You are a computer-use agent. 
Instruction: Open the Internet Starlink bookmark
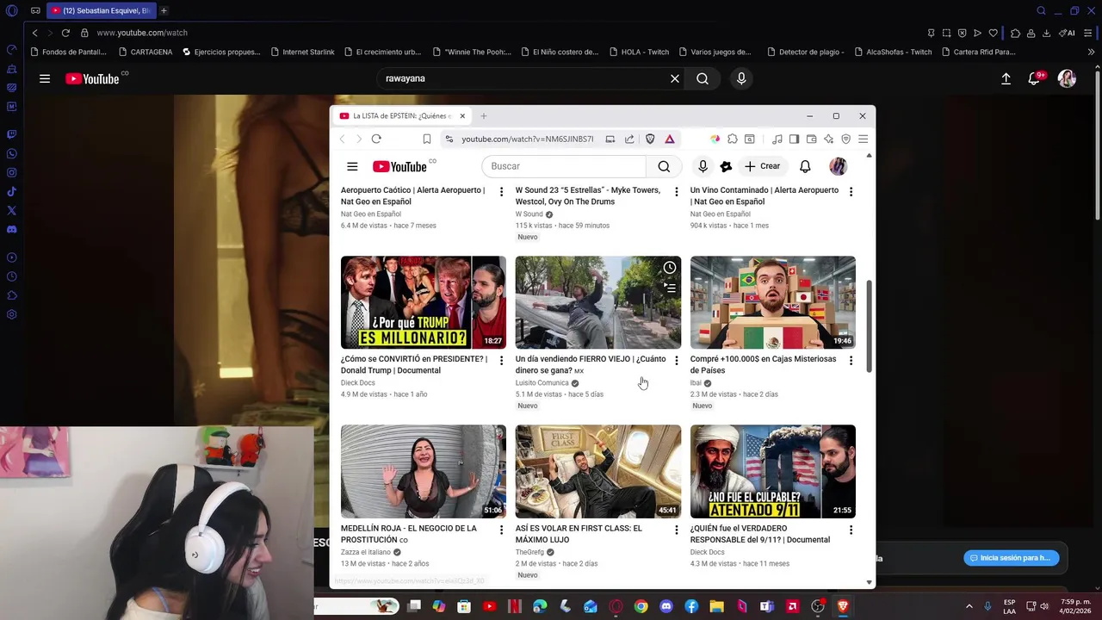[301, 52]
